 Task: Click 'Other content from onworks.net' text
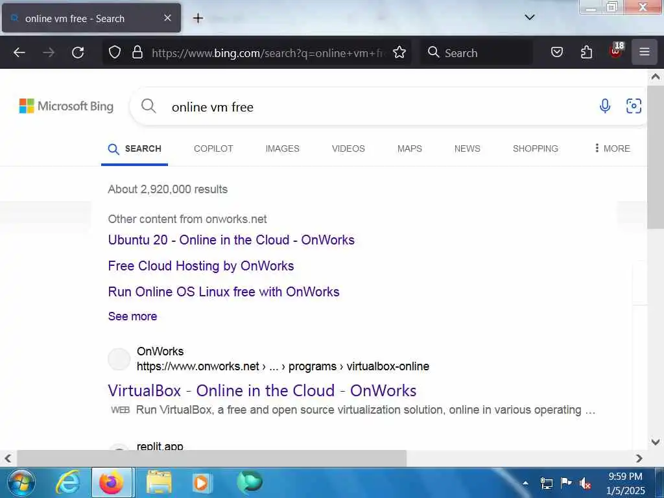pyautogui.click(x=187, y=219)
